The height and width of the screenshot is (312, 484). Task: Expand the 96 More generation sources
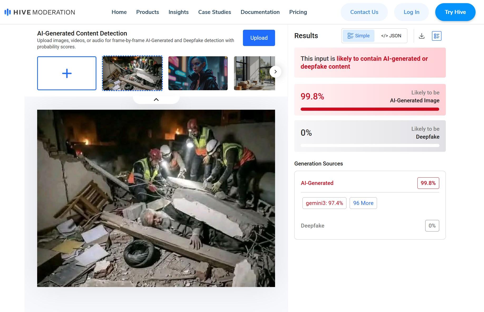click(x=363, y=203)
